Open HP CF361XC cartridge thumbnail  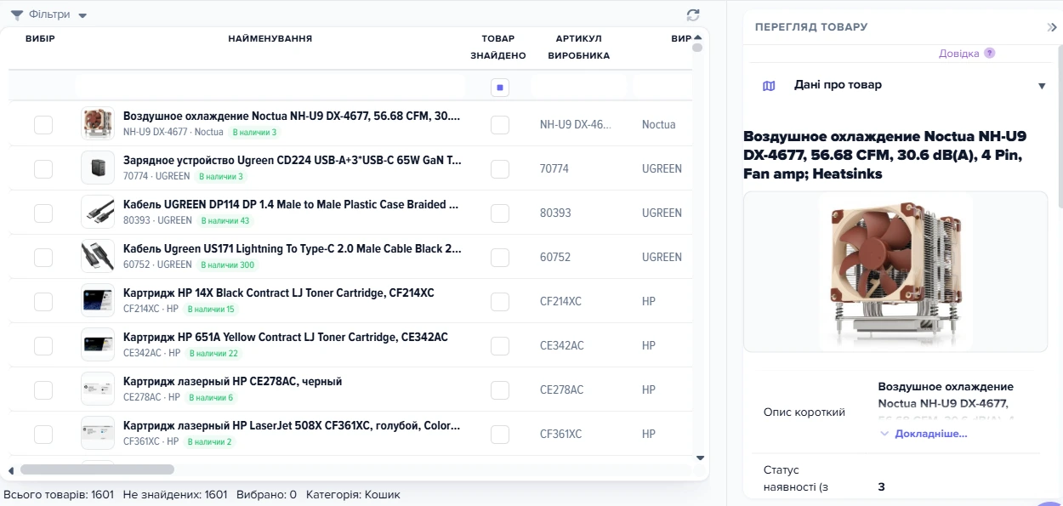point(97,433)
